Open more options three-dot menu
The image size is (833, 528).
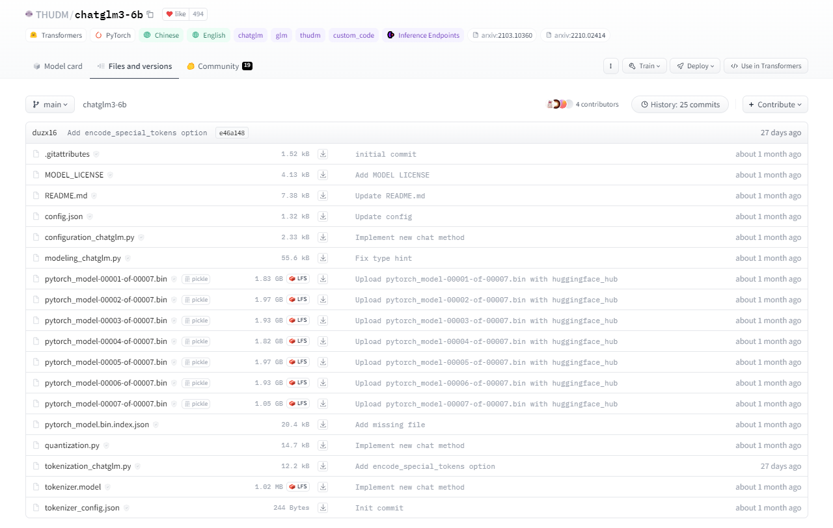pyautogui.click(x=610, y=66)
